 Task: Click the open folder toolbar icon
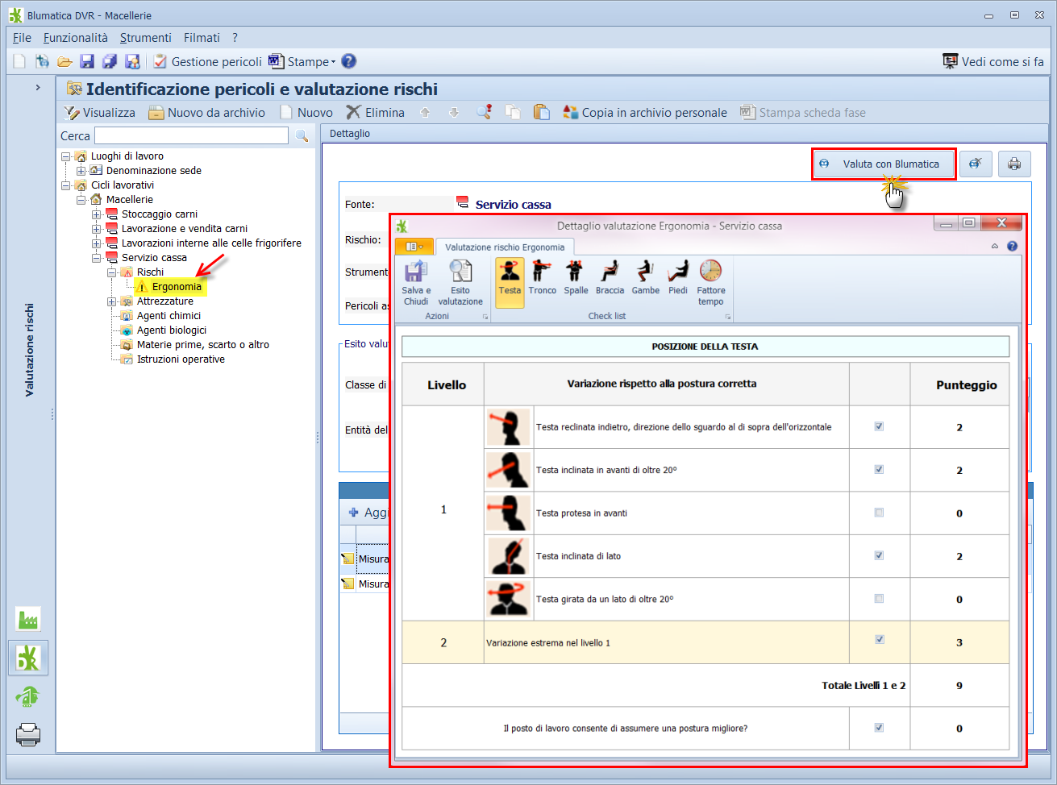[65, 61]
